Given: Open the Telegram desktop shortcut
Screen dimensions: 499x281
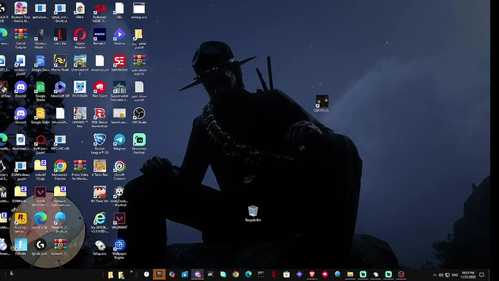Looking at the screenshot, I should point(119,142).
